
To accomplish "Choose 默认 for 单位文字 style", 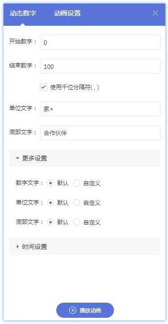I will point(51,203).
